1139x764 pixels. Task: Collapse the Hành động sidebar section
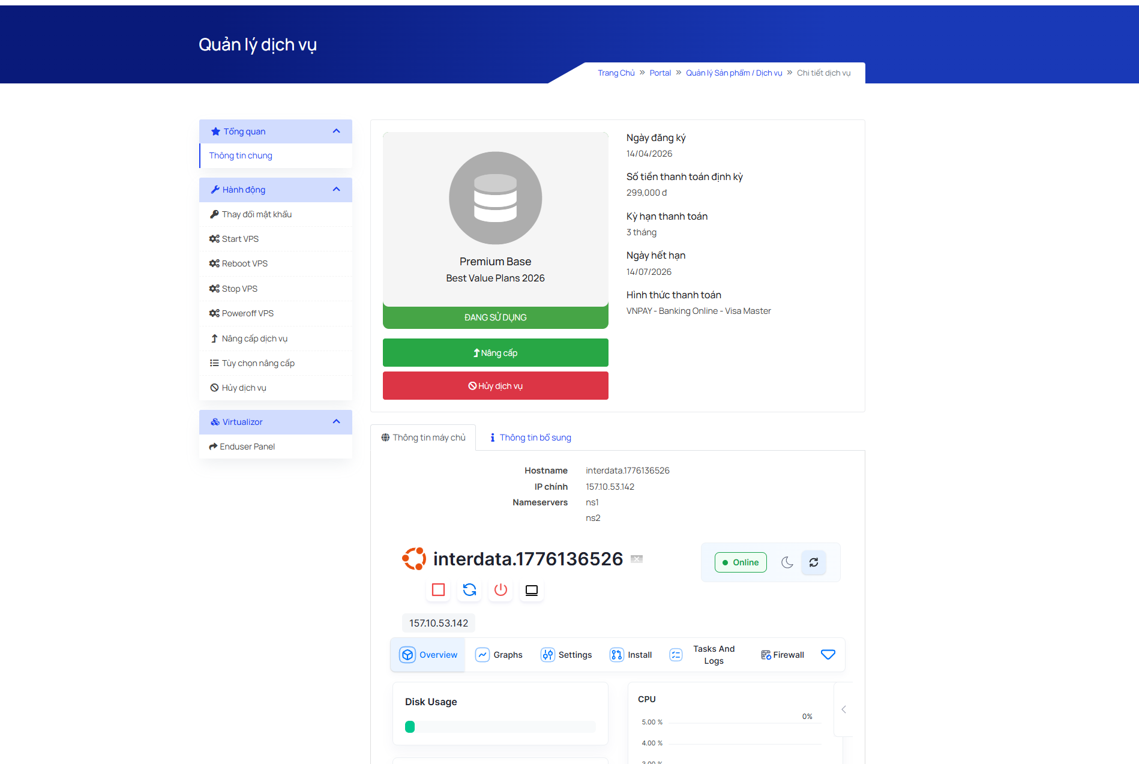[336, 190]
